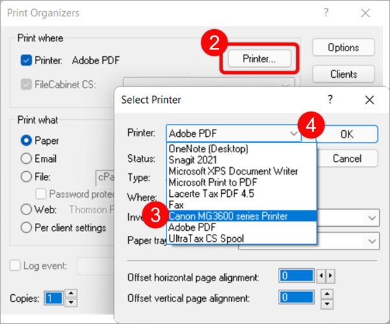Select UltraTax CS Spool printer
Screen dimensions: 390x324
(207, 238)
